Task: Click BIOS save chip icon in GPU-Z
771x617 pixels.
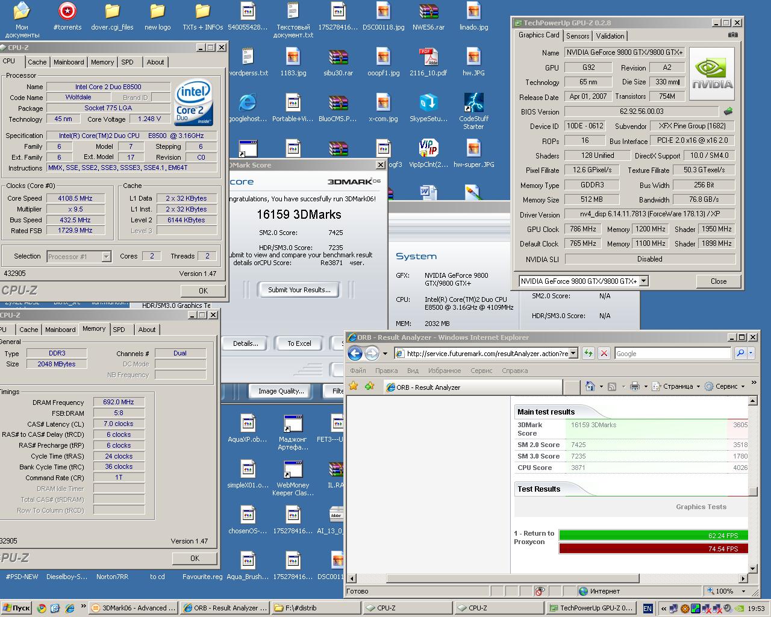Action: (x=728, y=111)
